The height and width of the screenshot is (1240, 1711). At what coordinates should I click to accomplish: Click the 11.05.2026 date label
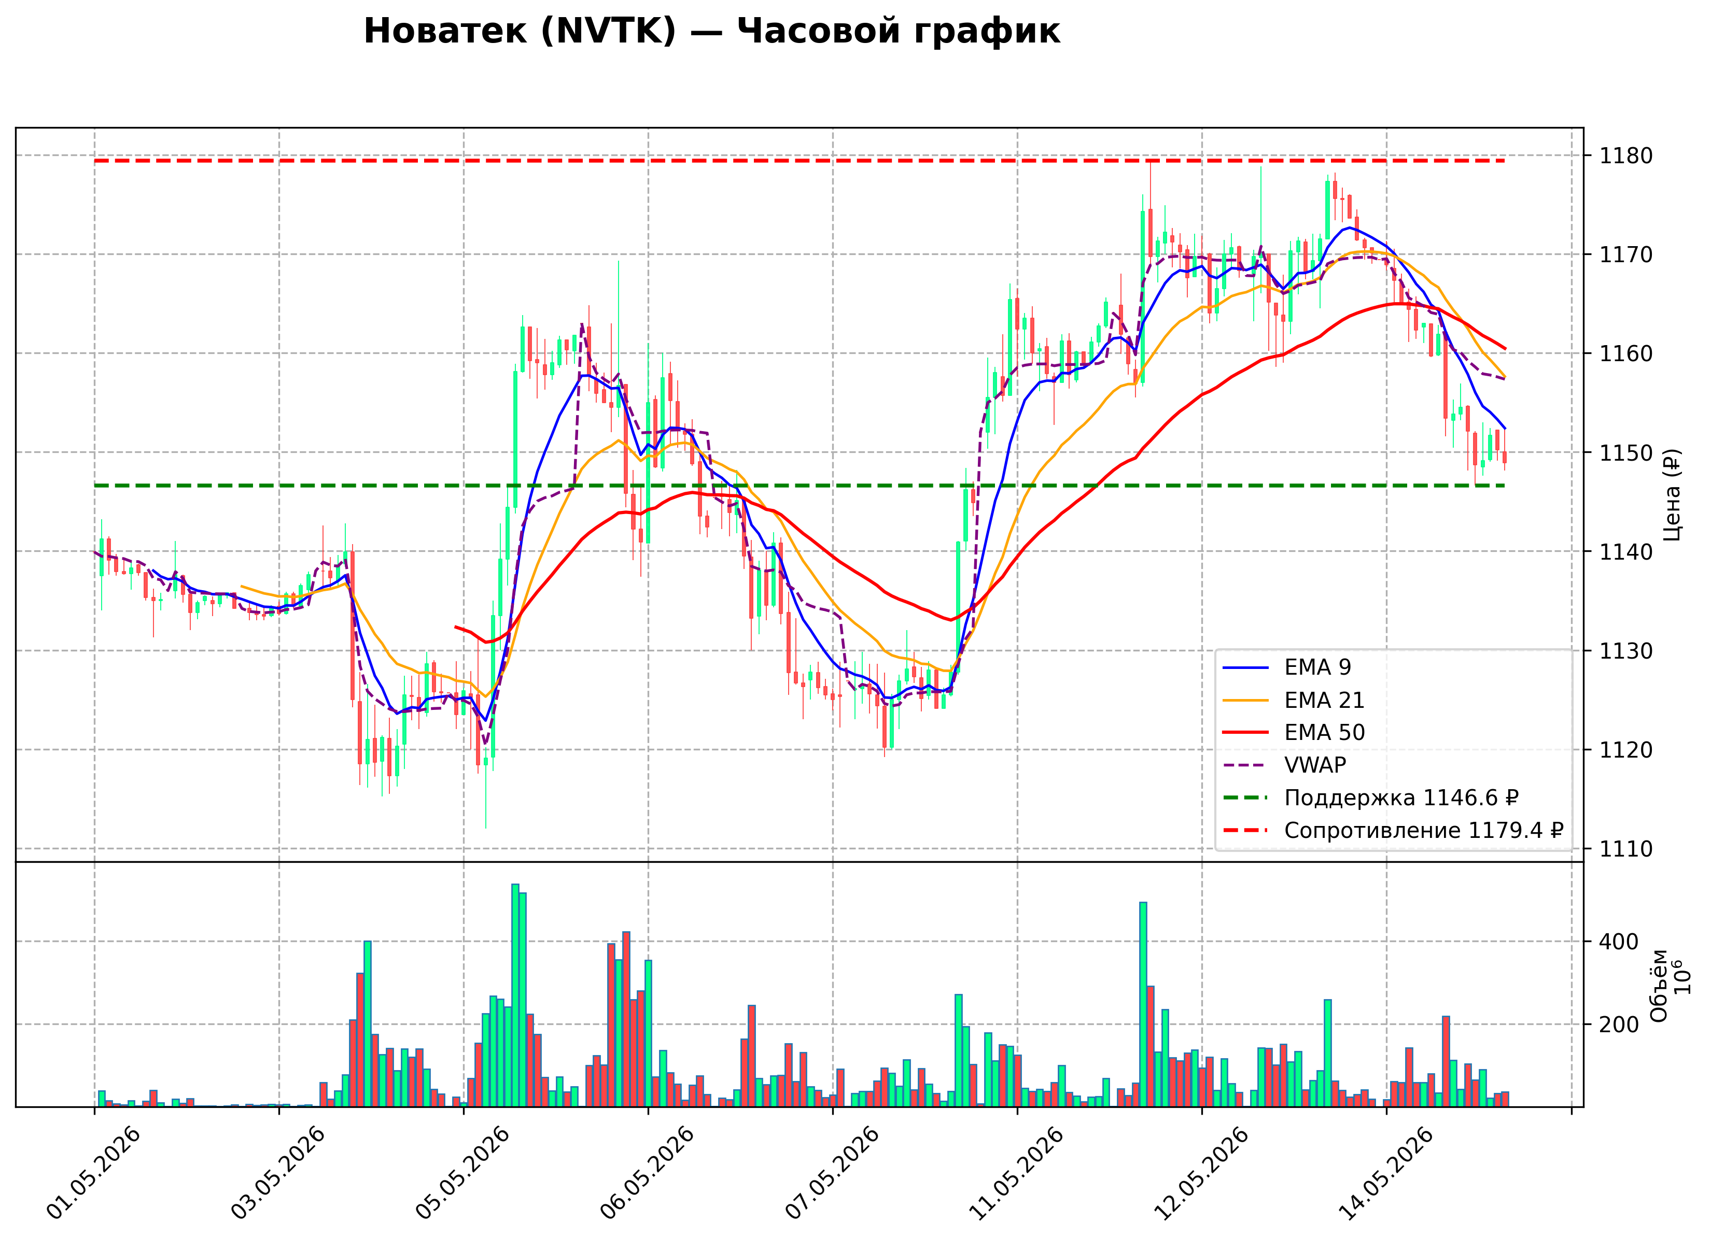1017,1173
